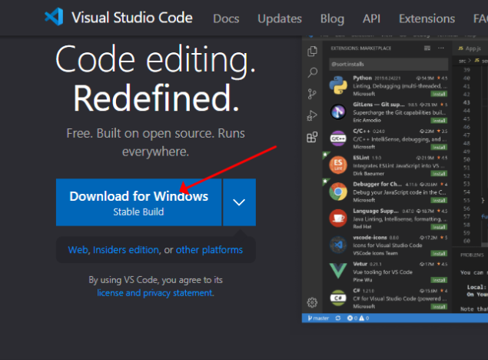Viewport: 488px width, 360px height.
Task: Click line number 43 in the editor
Action: [x=466, y=102]
